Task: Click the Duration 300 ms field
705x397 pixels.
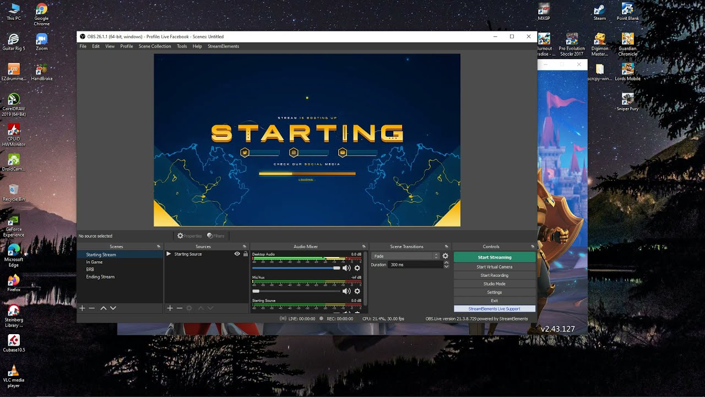Action: (415, 265)
